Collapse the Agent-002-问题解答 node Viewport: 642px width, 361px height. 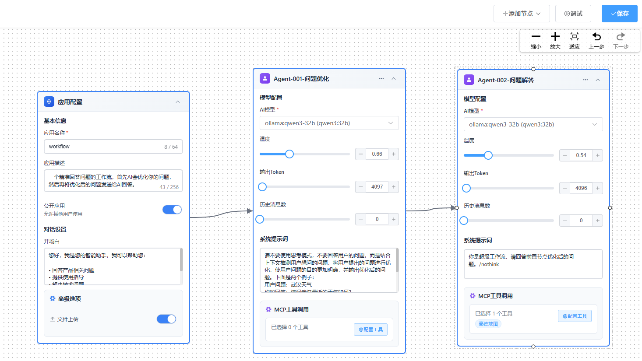(598, 80)
